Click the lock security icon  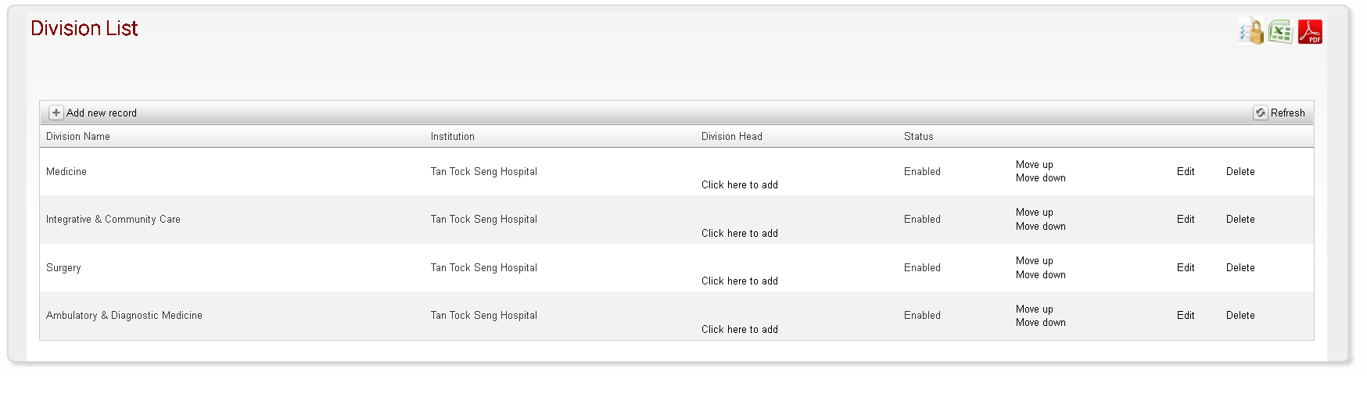click(1251, 31)
